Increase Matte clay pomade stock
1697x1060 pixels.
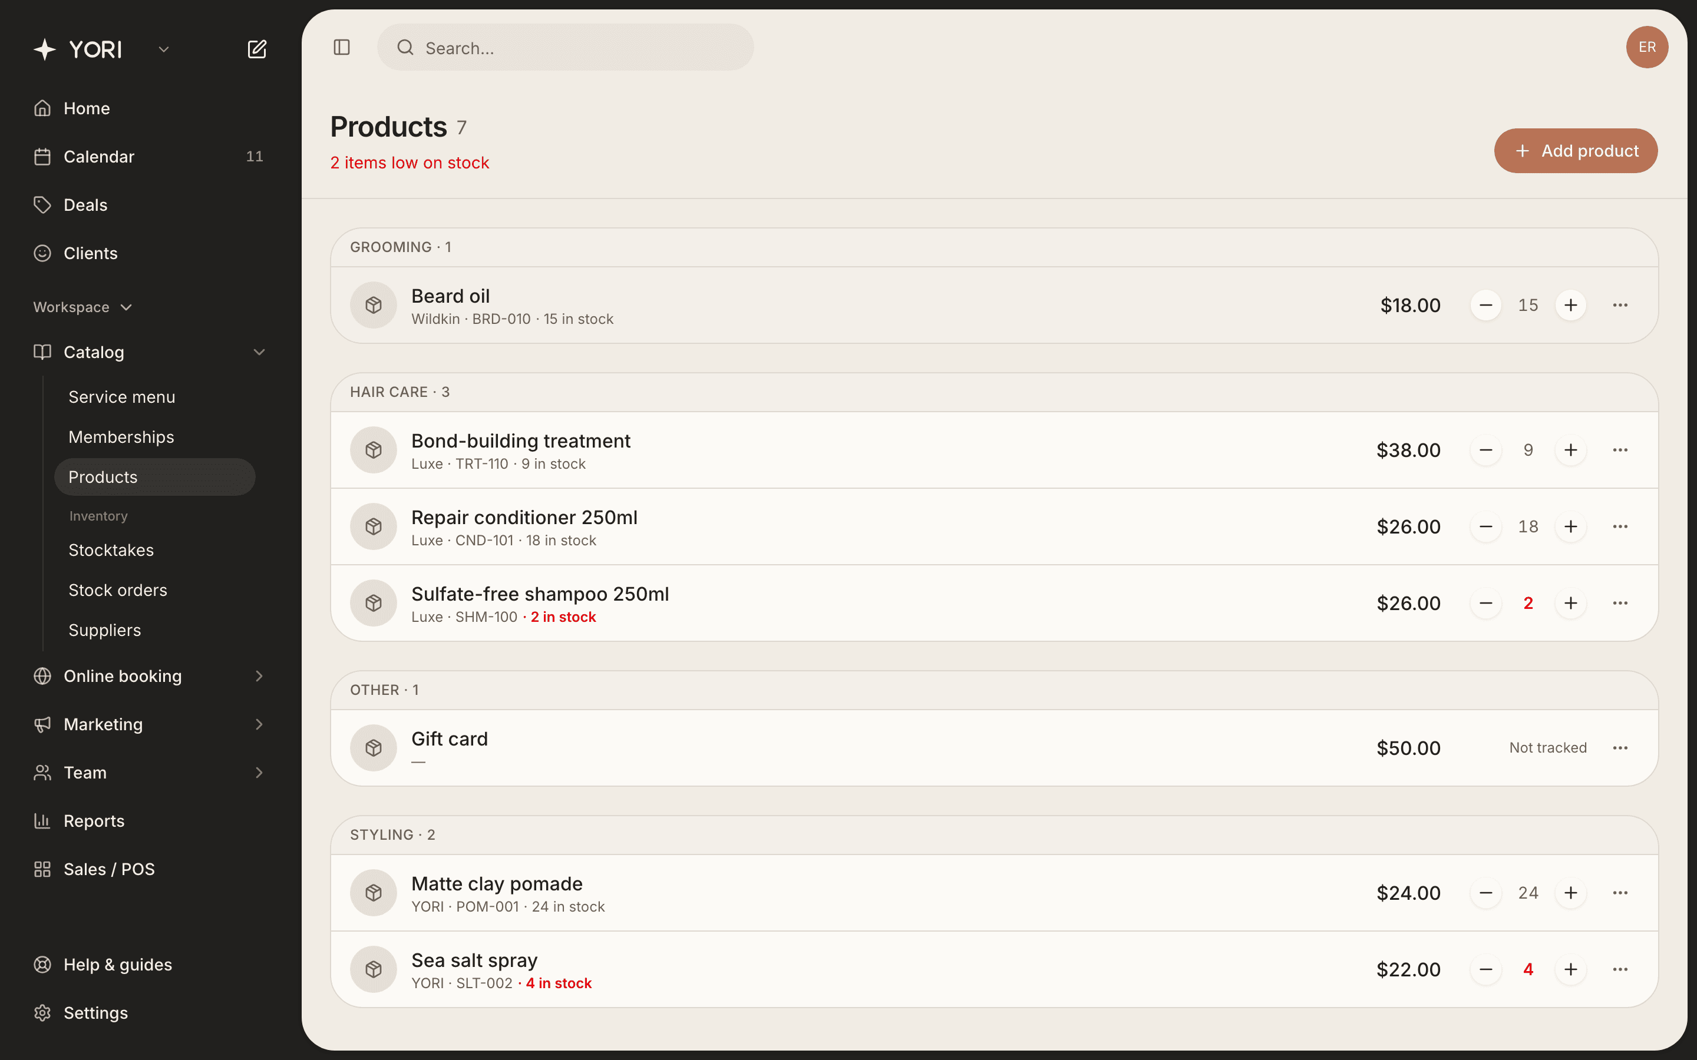pos(1570,892)
